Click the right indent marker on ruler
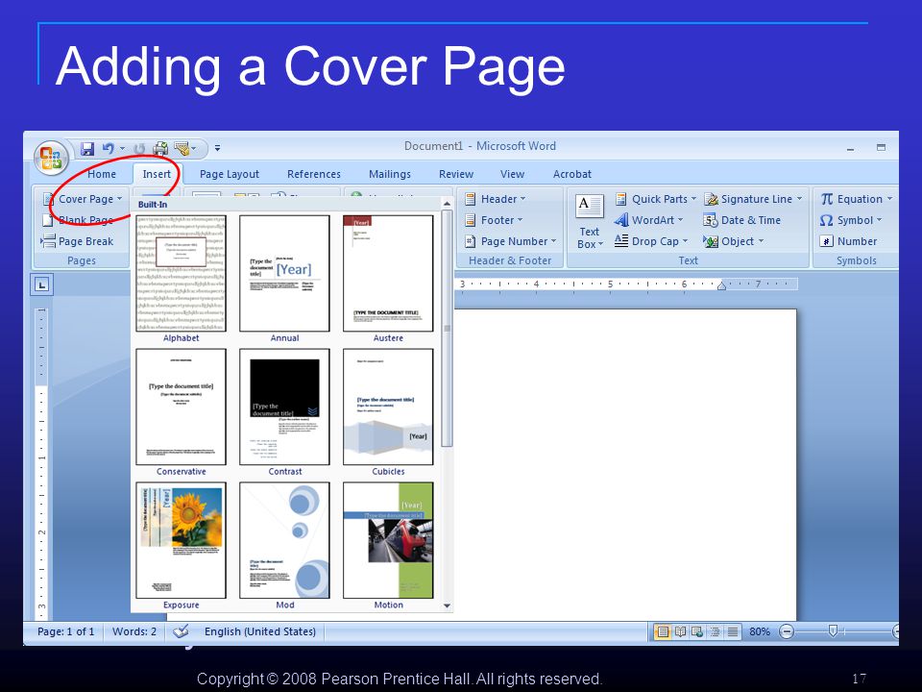Screen dimensions: 922x692 (721, 285)
